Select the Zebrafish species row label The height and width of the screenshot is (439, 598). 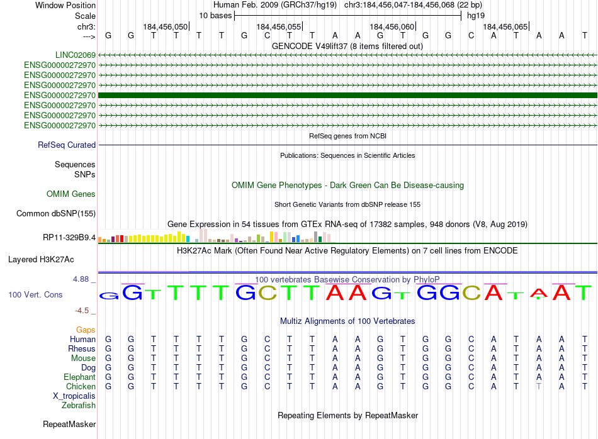pos(79,406)
